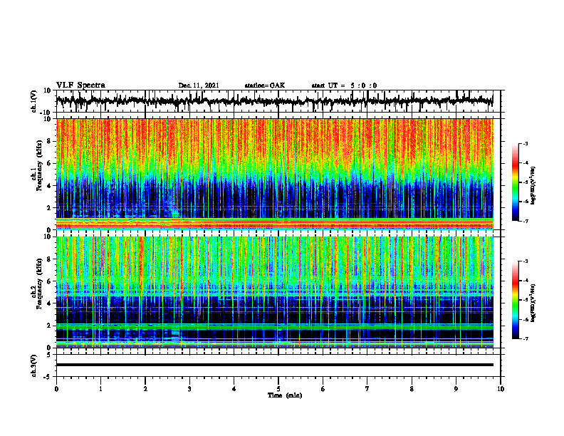Click the ch.2 spectrogram color bar
Viewport: 564px width, 436px height.
[516, 300]
